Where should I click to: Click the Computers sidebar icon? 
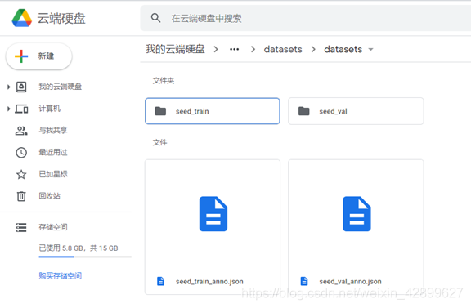21,109
